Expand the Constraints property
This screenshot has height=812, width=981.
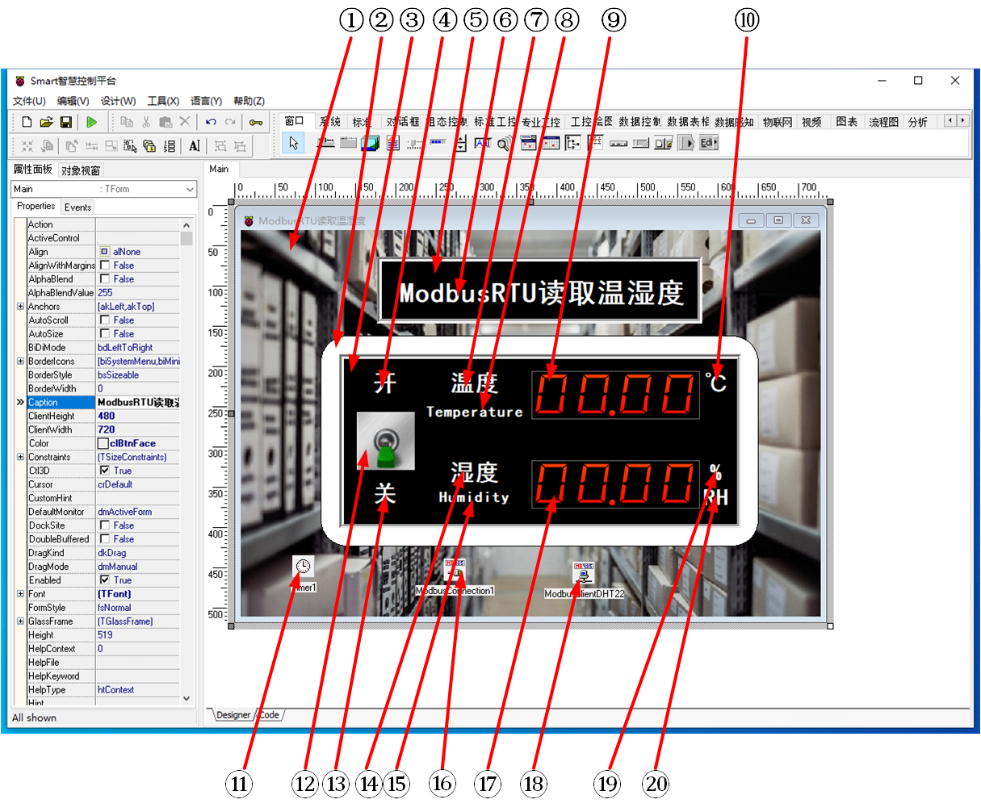coord(20,457)
